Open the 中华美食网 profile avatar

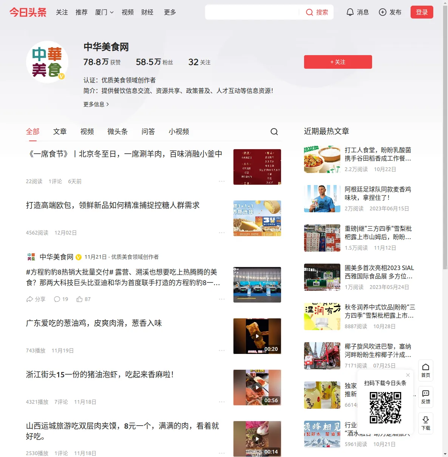point(47,62)
